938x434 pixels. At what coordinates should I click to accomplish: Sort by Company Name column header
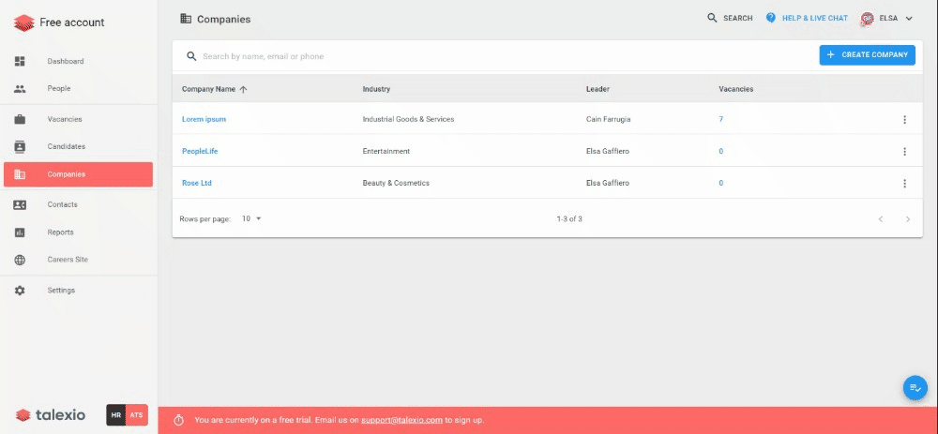coord(209,89)
